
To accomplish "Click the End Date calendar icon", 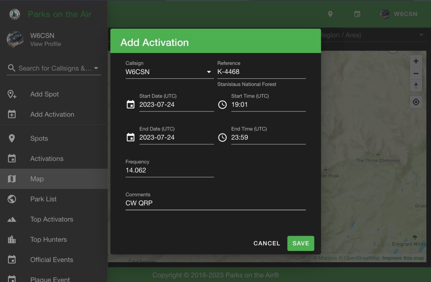I will (x=130, y=137).
